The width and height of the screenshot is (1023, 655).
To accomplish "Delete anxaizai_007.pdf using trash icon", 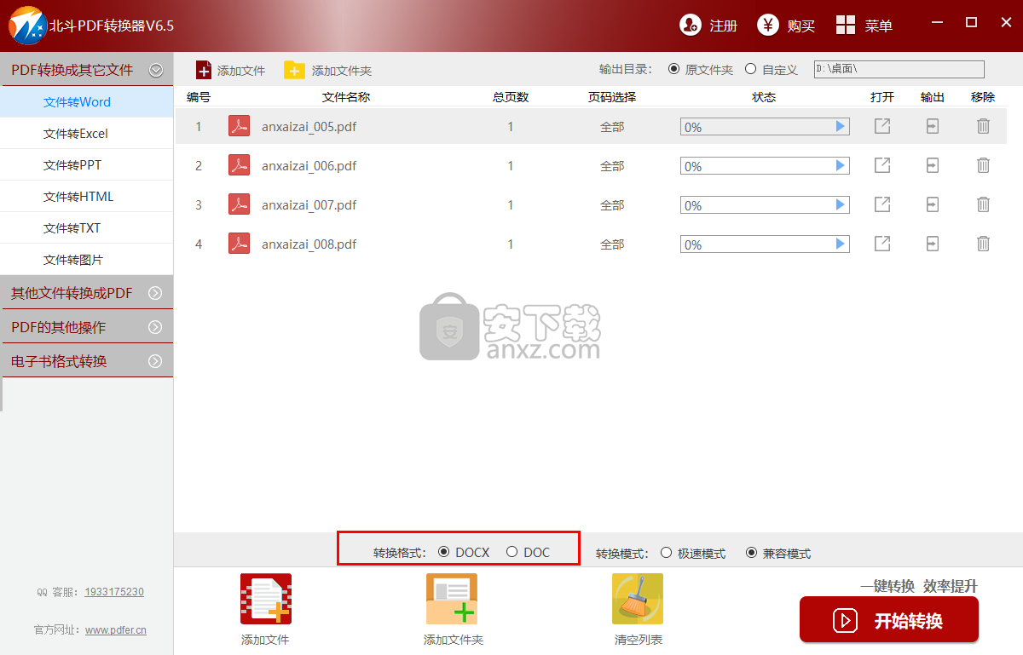I will point(983,204).
